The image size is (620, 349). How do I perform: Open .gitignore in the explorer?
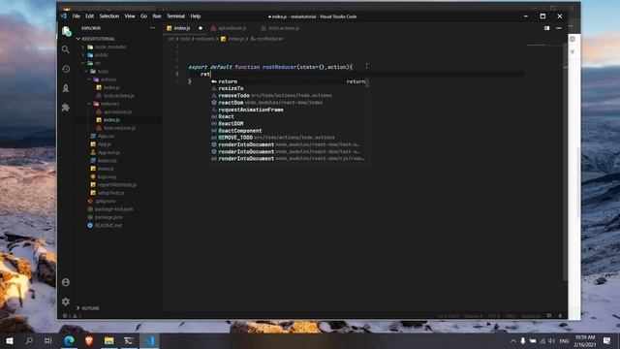coord(105,201)
